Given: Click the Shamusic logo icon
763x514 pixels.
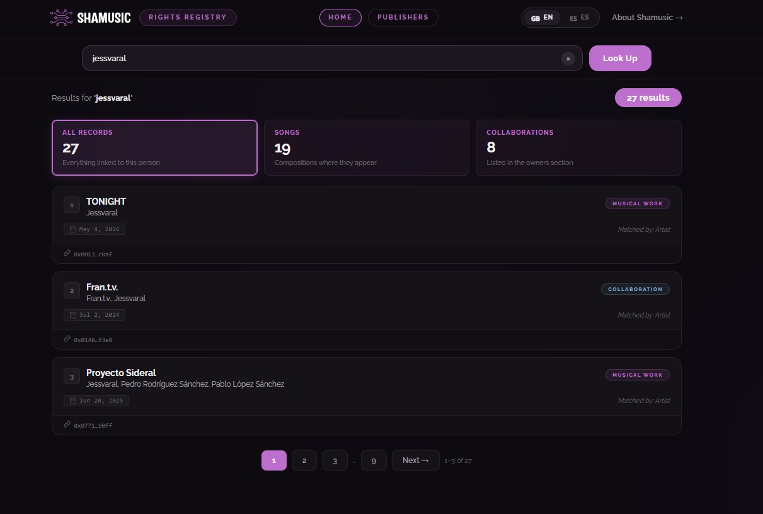Looking at the screenshot, I should pyautogui.click(x=61, y=18).
